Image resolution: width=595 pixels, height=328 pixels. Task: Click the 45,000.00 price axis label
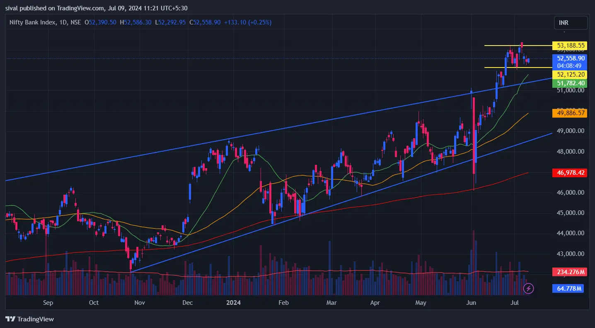(571, 213)
